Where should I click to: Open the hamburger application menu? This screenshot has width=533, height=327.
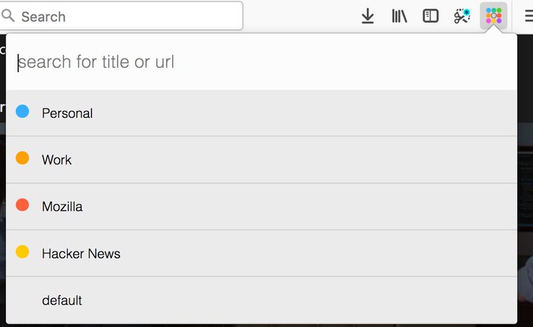pyautogui.click(x=529, y=16)
